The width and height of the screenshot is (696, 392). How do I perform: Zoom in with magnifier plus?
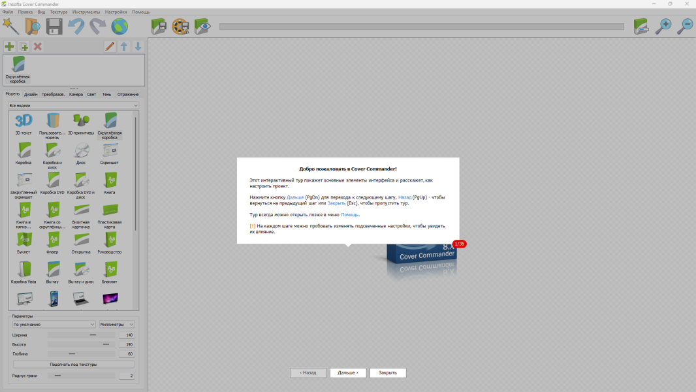[663, 27]
